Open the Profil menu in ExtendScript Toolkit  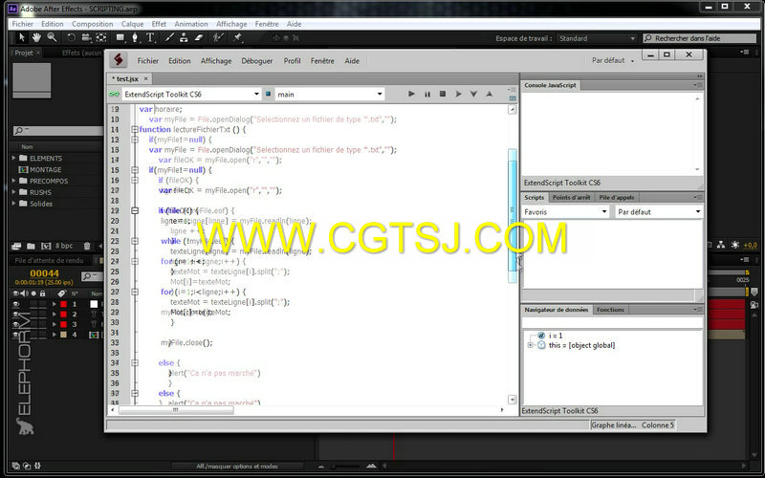(x=292, y=61)
